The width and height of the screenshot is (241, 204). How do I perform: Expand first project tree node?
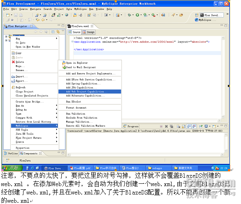pos(6,37)
